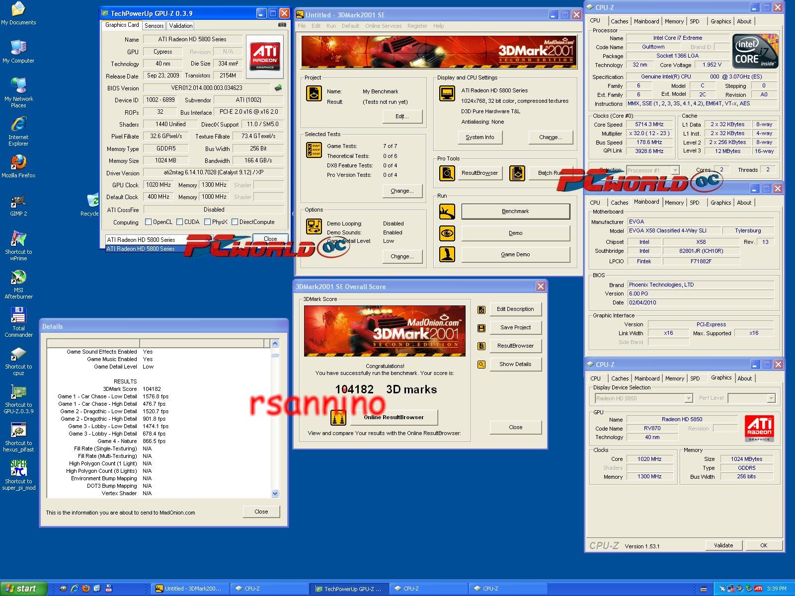Click the Game Demo button

point(515,254)
